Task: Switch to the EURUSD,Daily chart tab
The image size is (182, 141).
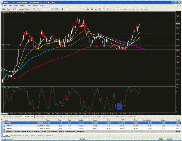Action: point(132,116)
